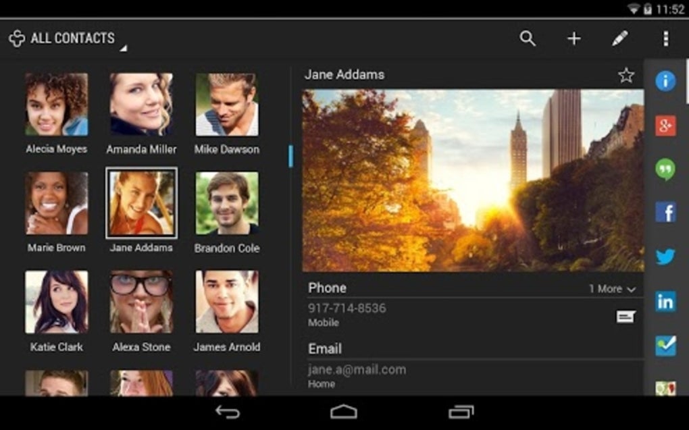Add a new contact with plus icon
The width and height of the screenshot is (689, 430).
(574, 38)
